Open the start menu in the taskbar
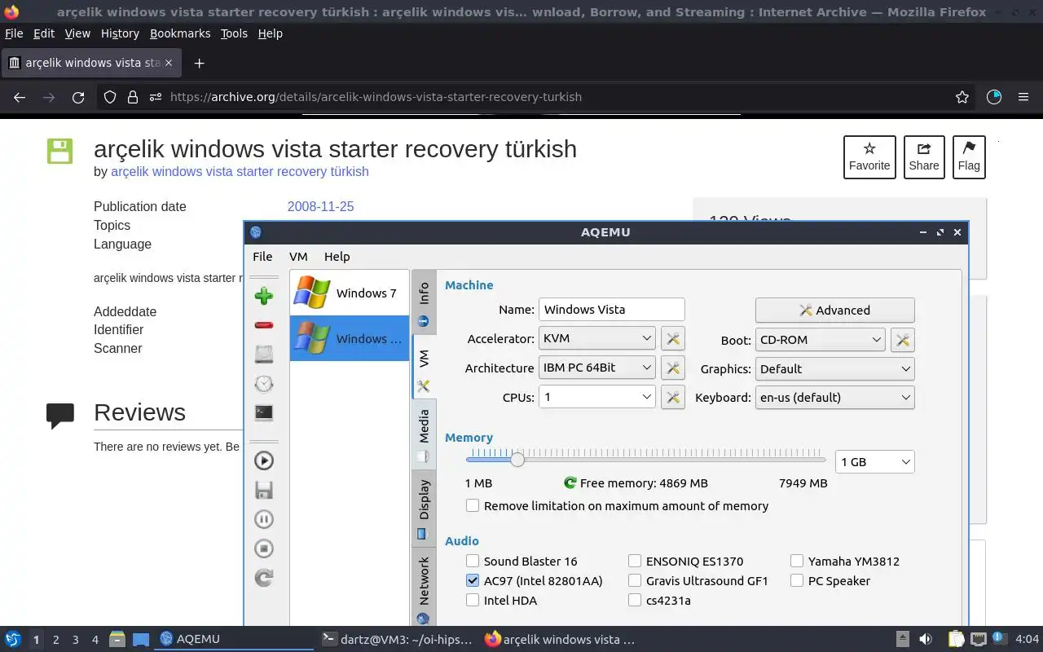The image size is (1043, 652). click(13, 639)
